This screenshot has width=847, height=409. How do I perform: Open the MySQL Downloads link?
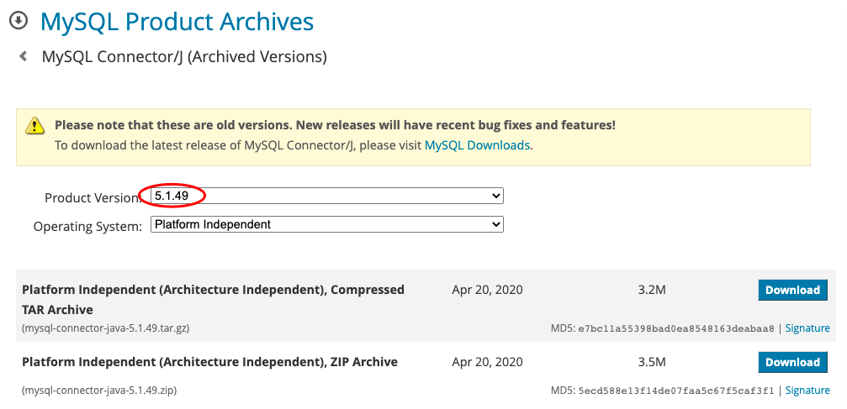pyautogui.click(x=477, y=145)
